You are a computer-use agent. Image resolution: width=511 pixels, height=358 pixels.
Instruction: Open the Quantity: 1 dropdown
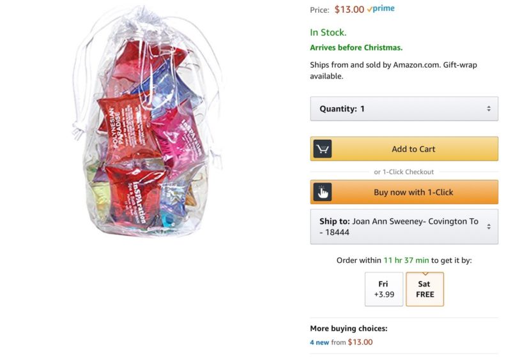pos(404,108)
